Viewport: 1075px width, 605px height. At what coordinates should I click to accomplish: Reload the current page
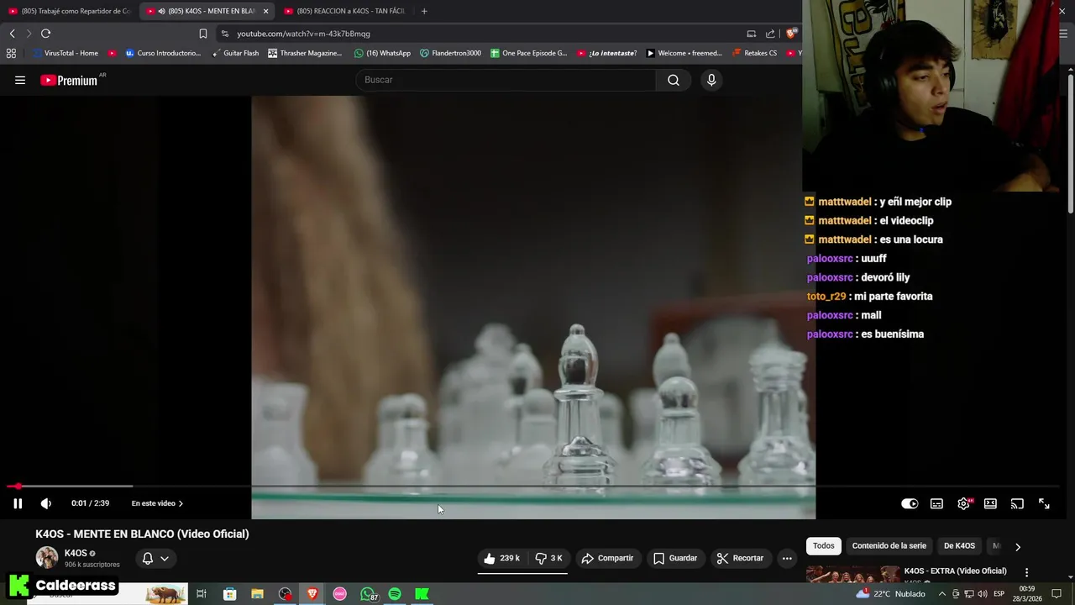pyautogui.click(x=45, y=34)
